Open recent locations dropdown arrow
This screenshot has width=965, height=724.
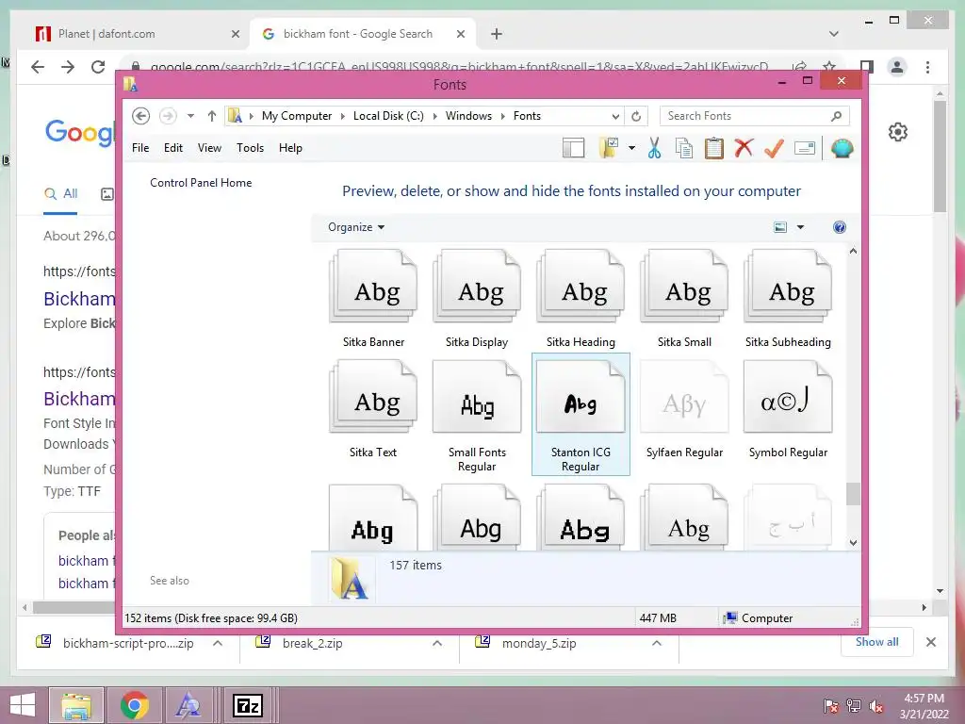(190, 116)
